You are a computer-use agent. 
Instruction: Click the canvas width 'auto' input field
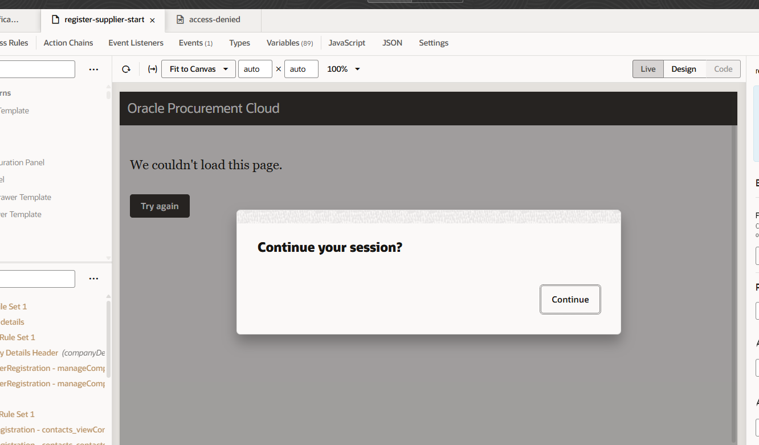[255, 68]
